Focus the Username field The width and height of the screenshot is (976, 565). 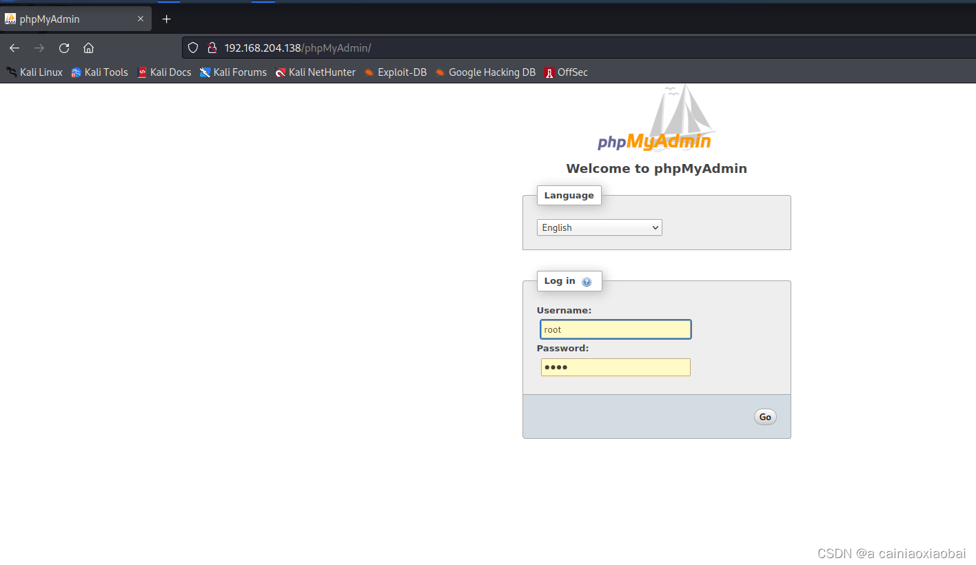tap(616, 329)
